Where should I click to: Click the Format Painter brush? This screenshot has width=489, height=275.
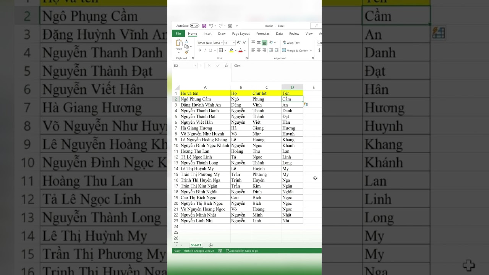(186, 52)
